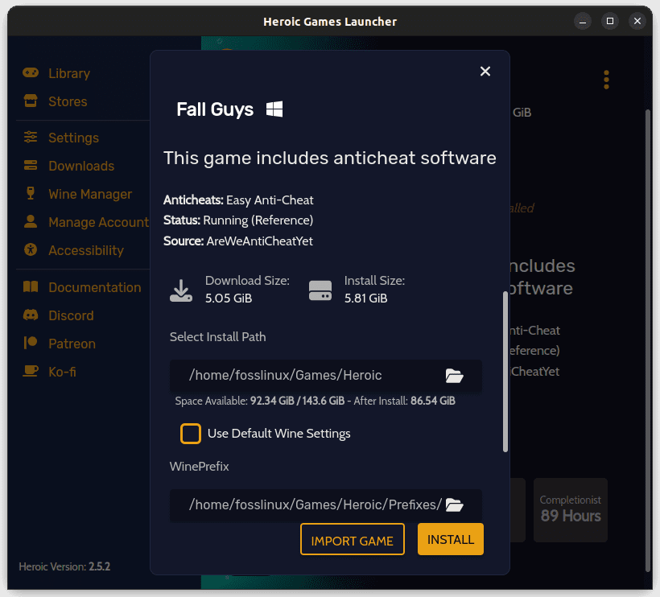660x597 pixels.
Task: Open the Wine Manager
Action: click(x=90, y=194)
